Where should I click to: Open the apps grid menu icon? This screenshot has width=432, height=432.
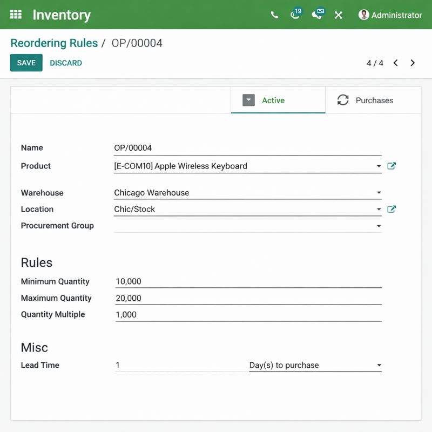tap(16, 15)
